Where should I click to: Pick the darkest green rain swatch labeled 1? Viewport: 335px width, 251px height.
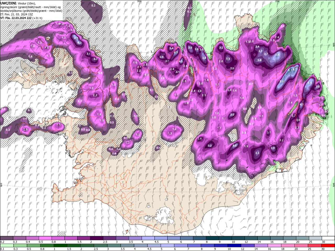tap(60, 245)
